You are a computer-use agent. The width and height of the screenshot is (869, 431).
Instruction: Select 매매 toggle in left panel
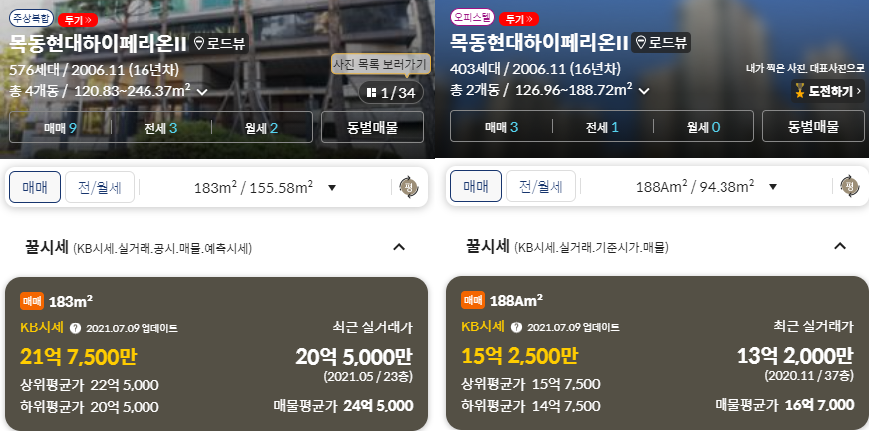pos(34,187)
